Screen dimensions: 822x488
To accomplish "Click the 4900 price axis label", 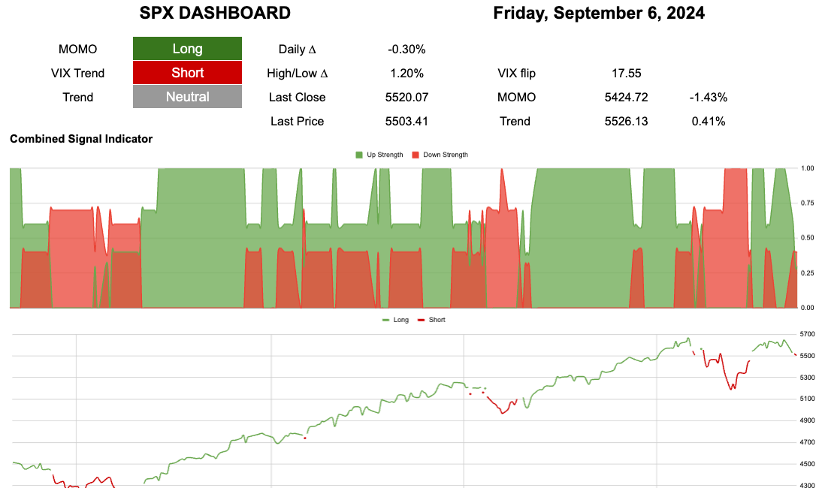I will 807,420.
